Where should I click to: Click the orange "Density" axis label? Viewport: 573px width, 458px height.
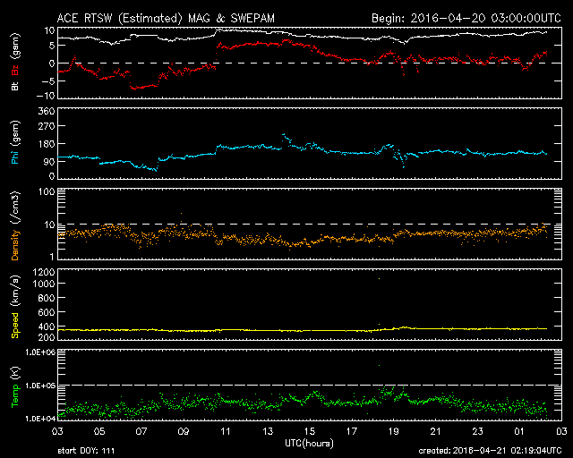[15, 245]
